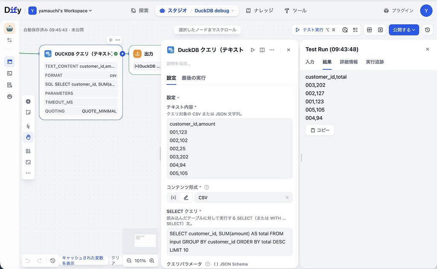This screenshot has height=269, width=437.
Task: Click the テスト実行 test run button
Action: [315, 30]
